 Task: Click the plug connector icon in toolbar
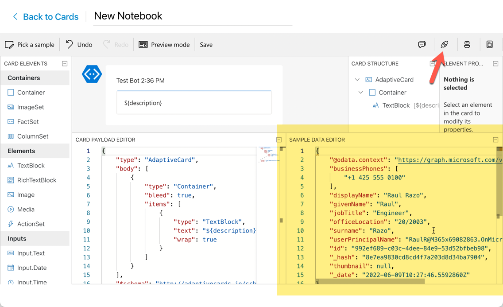444,44
